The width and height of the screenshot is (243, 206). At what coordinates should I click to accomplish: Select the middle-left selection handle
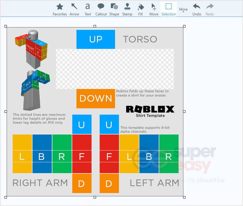6,112
